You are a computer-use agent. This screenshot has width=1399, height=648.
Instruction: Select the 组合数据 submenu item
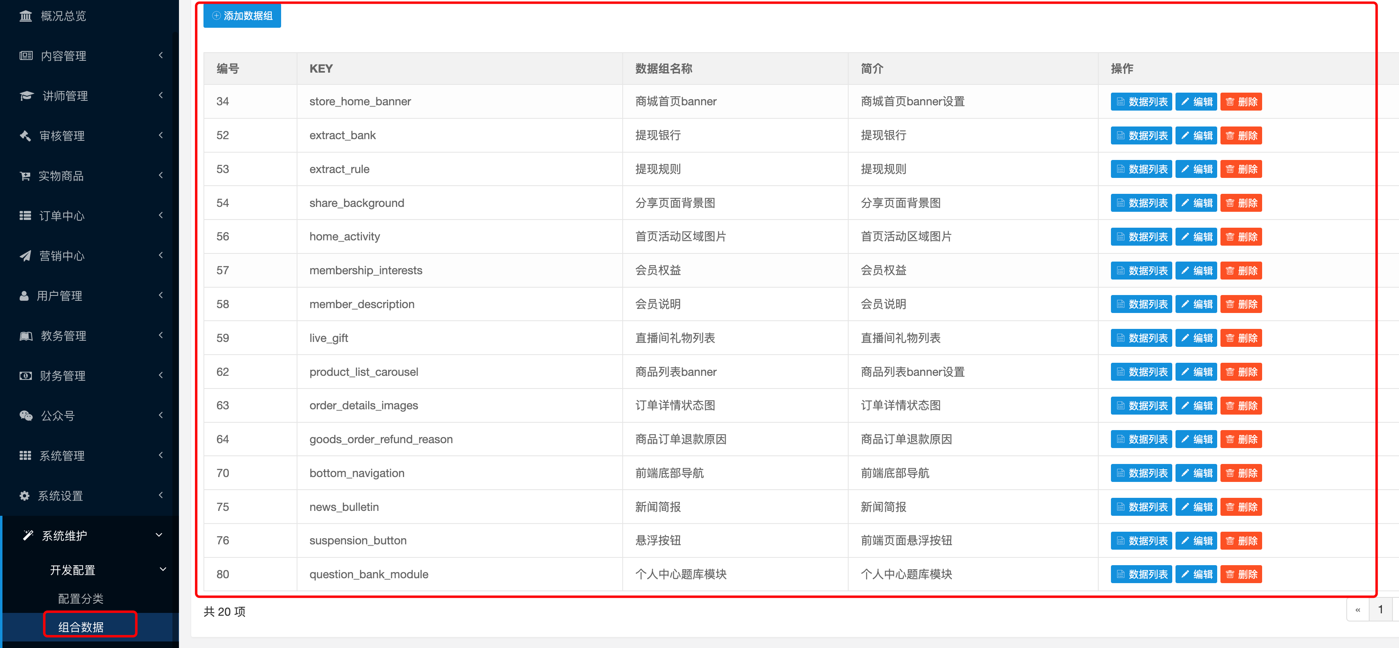tap(80, 628)
